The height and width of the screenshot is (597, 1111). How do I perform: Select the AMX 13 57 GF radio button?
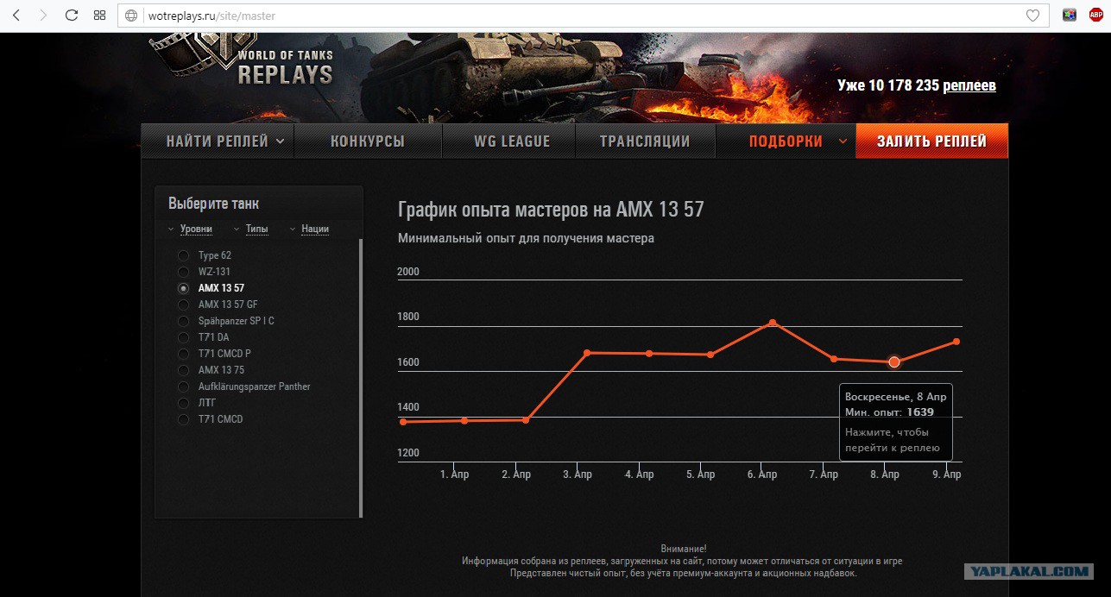point(183,305)
